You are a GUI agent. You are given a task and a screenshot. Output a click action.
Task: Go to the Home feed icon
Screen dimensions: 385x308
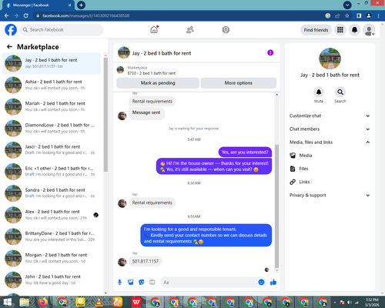click(154, 30)
